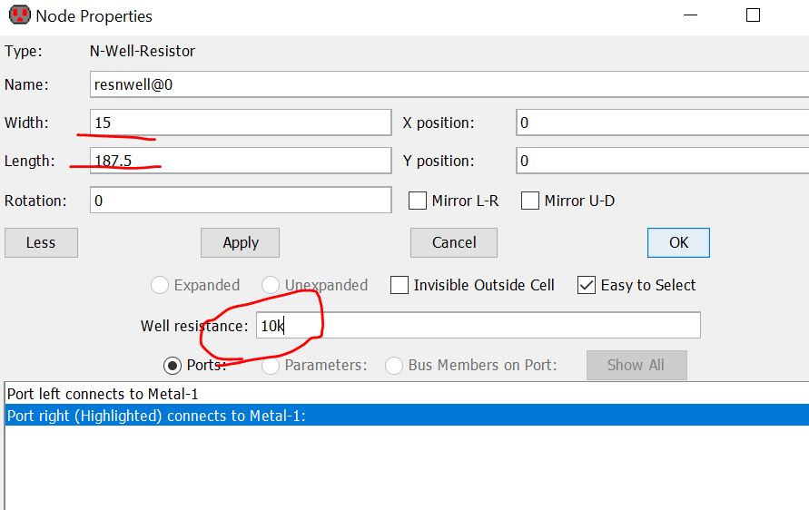Select the Unexpanded radio button
Viewport: 809px width, 510px height.
271,285
